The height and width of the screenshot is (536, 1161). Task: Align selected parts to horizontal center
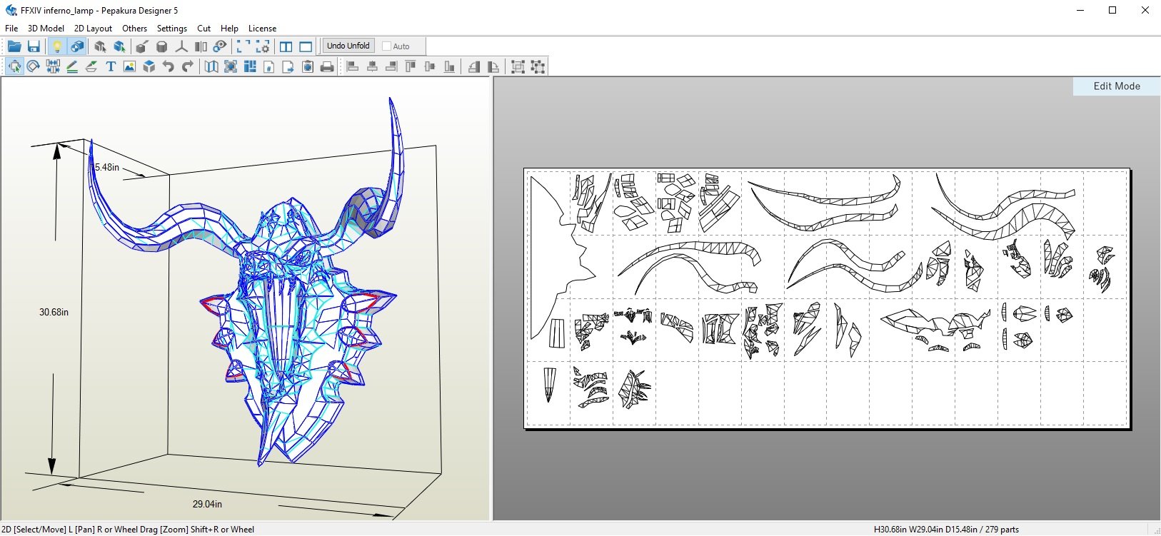(x=372, y=66)
